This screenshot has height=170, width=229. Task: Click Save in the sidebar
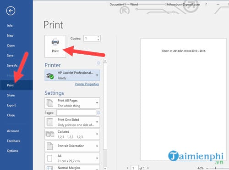coord(10,56)
